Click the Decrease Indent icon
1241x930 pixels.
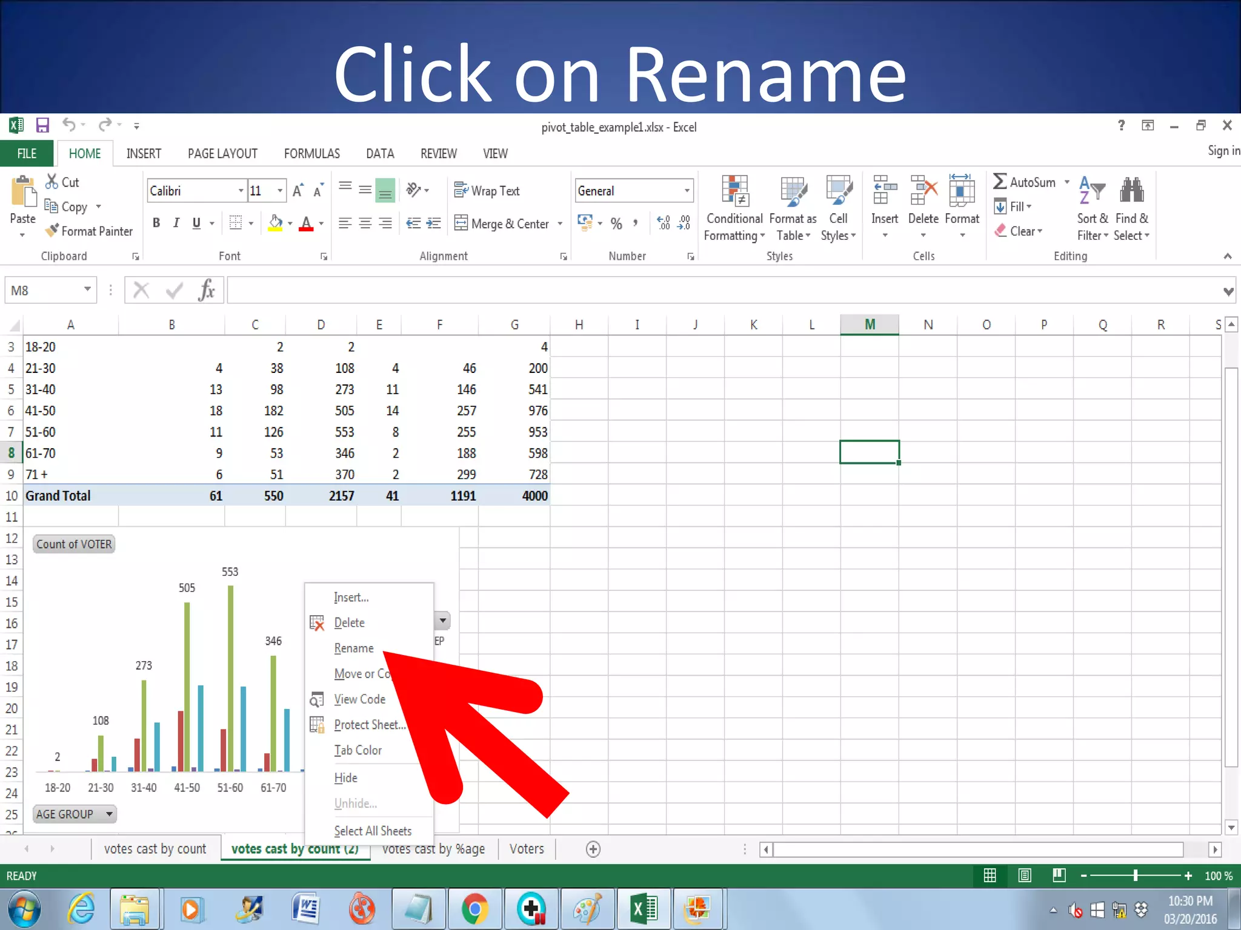click(413, 223)
